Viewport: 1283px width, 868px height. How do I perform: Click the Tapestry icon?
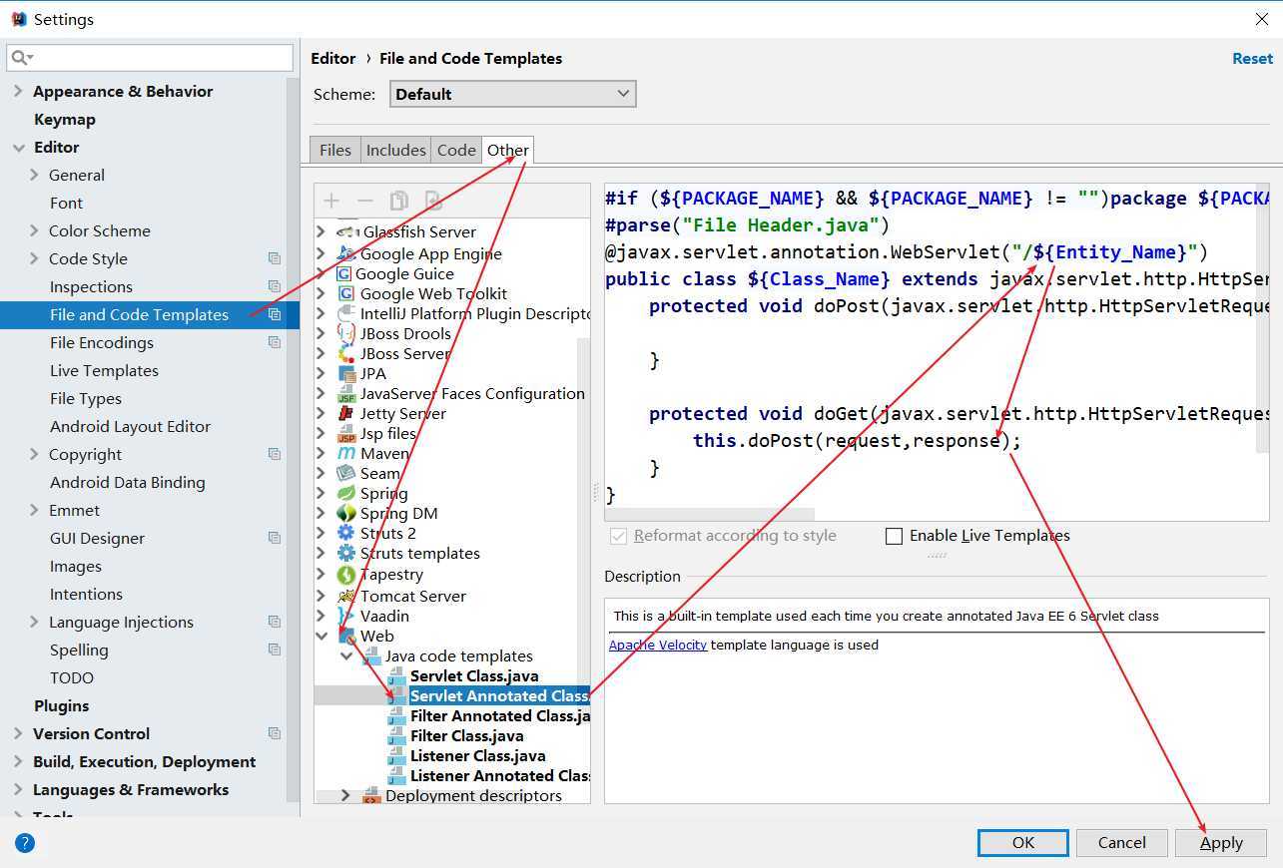point(346,575)
